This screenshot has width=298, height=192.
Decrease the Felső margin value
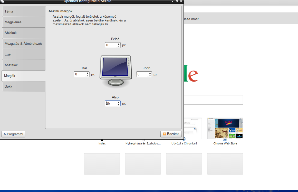[x=119, y=46]
